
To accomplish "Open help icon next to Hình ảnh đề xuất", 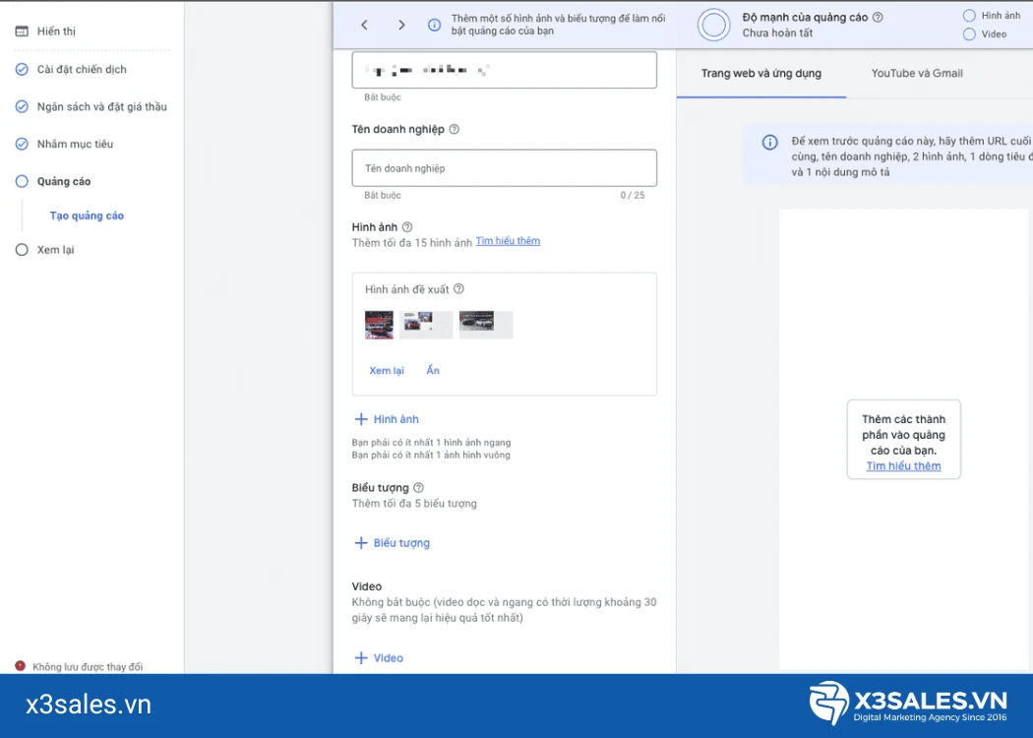I will [458, 288].
